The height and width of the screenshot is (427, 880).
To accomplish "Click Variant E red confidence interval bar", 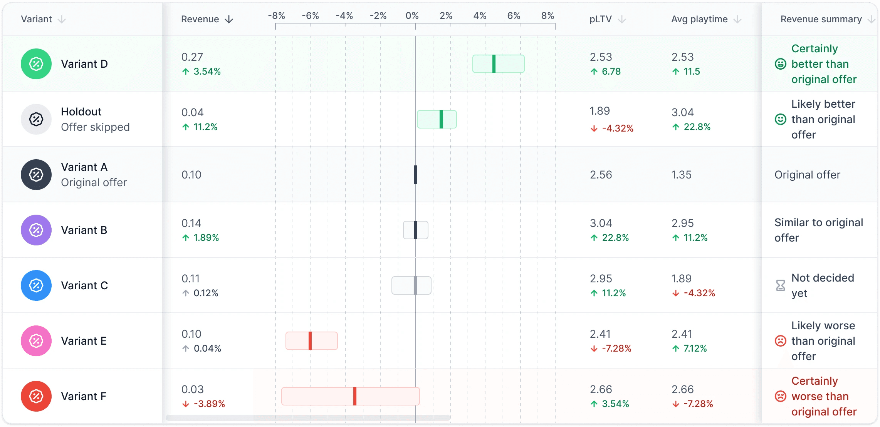I will coord(312,341).
